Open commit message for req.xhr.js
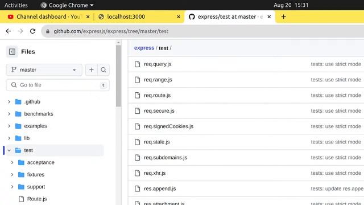 (x=336, y=173)
